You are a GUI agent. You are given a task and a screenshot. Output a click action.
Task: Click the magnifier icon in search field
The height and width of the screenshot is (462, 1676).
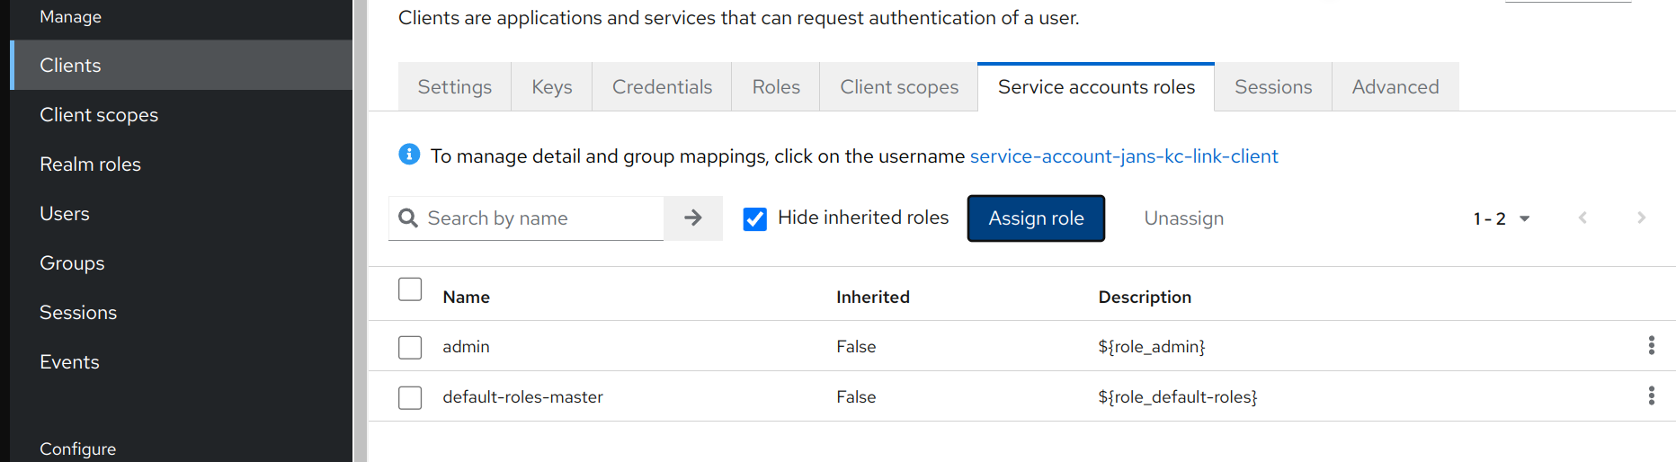[x=408, y=218]
